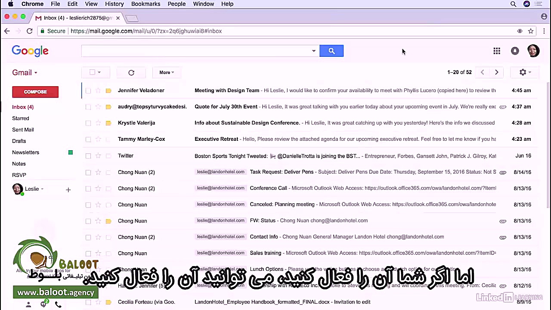Open the Settings gear menu
Viewport: 551px width, 310px height.
pyautogui.click(x=523, y=72)
